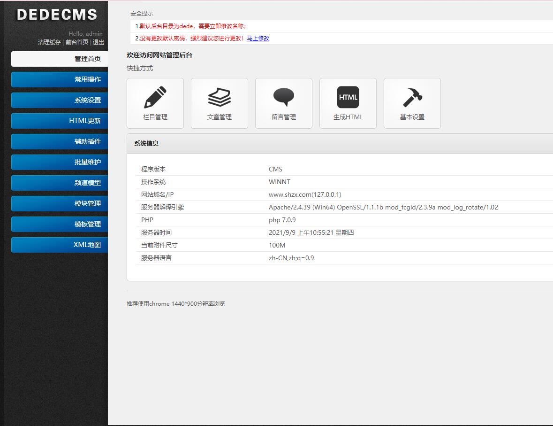Open the 生成HTML shortcut icon

pos(348,98)
